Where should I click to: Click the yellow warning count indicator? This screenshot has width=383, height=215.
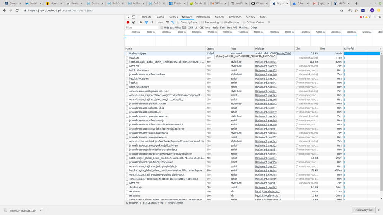(367, 17)
